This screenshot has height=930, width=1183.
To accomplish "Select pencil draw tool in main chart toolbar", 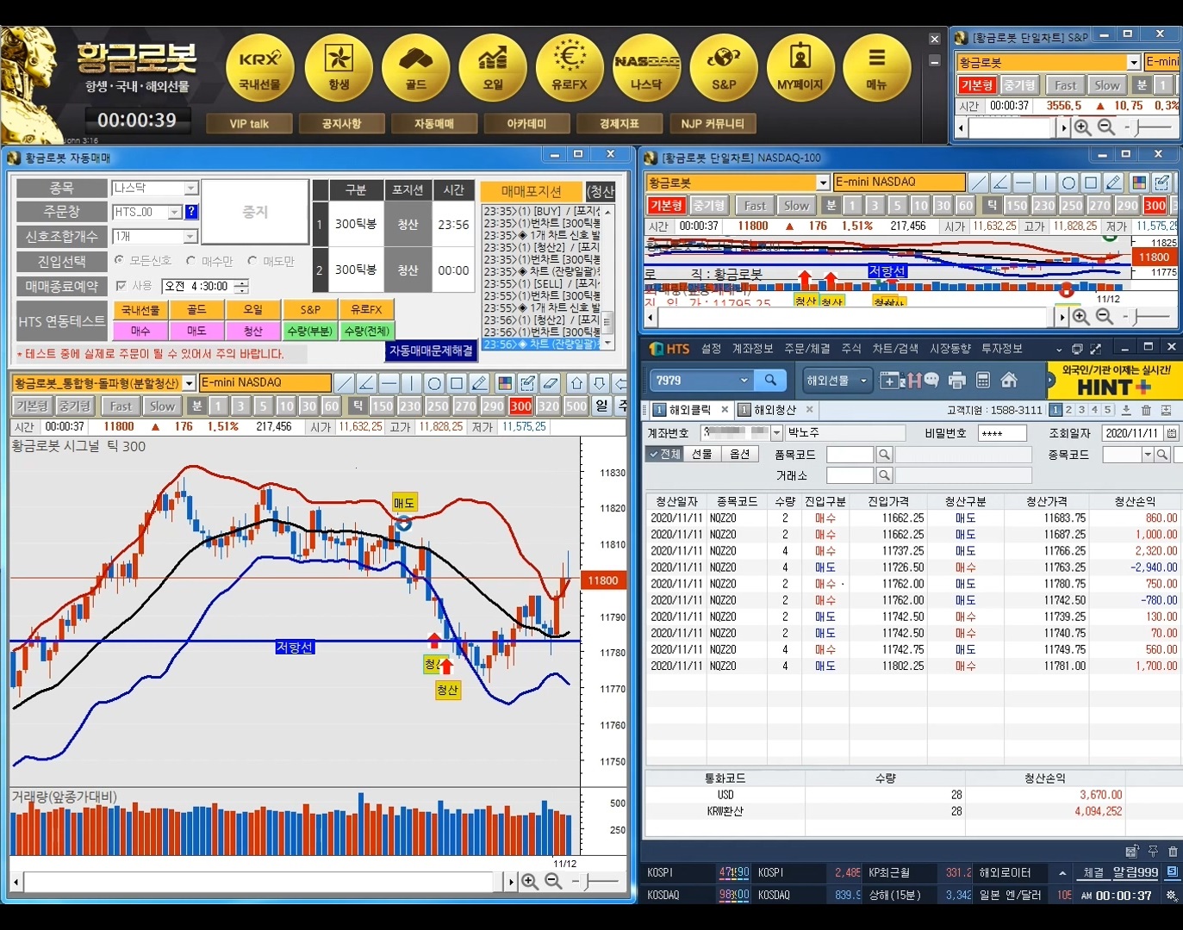I will tap(479, 383).
